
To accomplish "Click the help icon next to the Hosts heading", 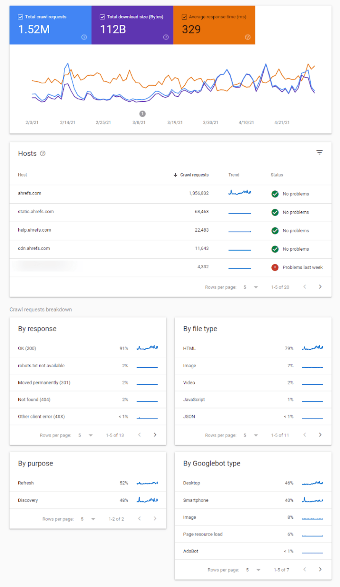I will point(42,153).
